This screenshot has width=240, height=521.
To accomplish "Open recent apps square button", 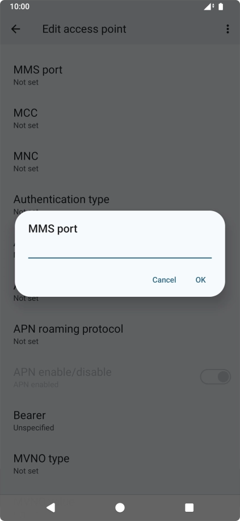I will [189, 507].
